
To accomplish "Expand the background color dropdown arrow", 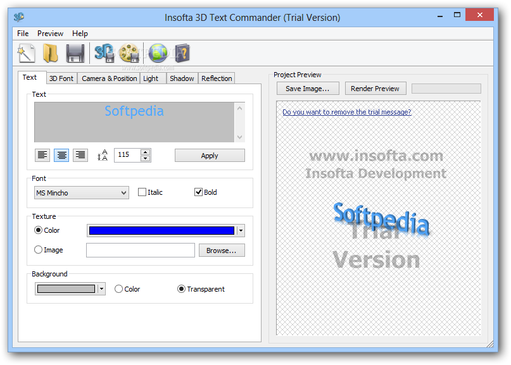I will pyautogui.click(x=102, y=289).
